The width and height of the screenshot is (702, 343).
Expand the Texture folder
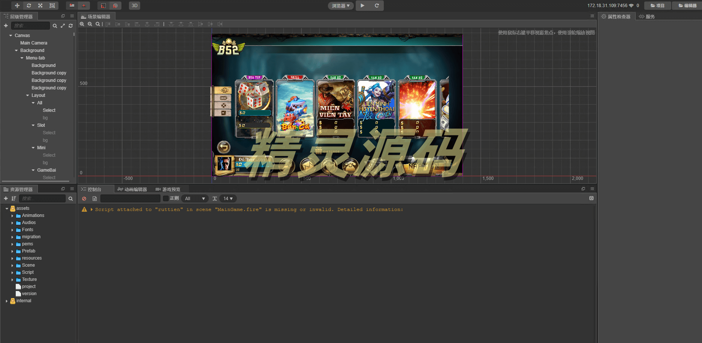12,280
